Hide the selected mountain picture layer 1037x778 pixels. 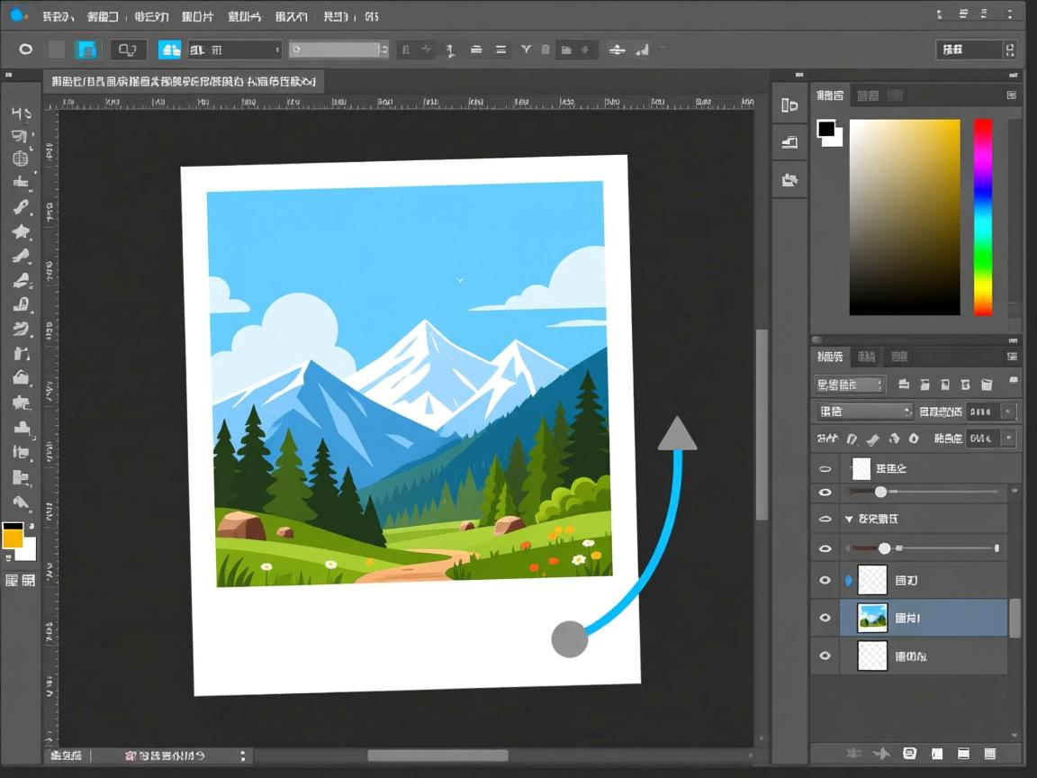click(825, 618)
